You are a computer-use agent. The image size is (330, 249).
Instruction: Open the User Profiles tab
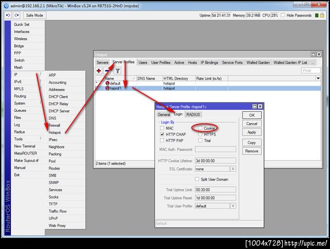(161, 63)
